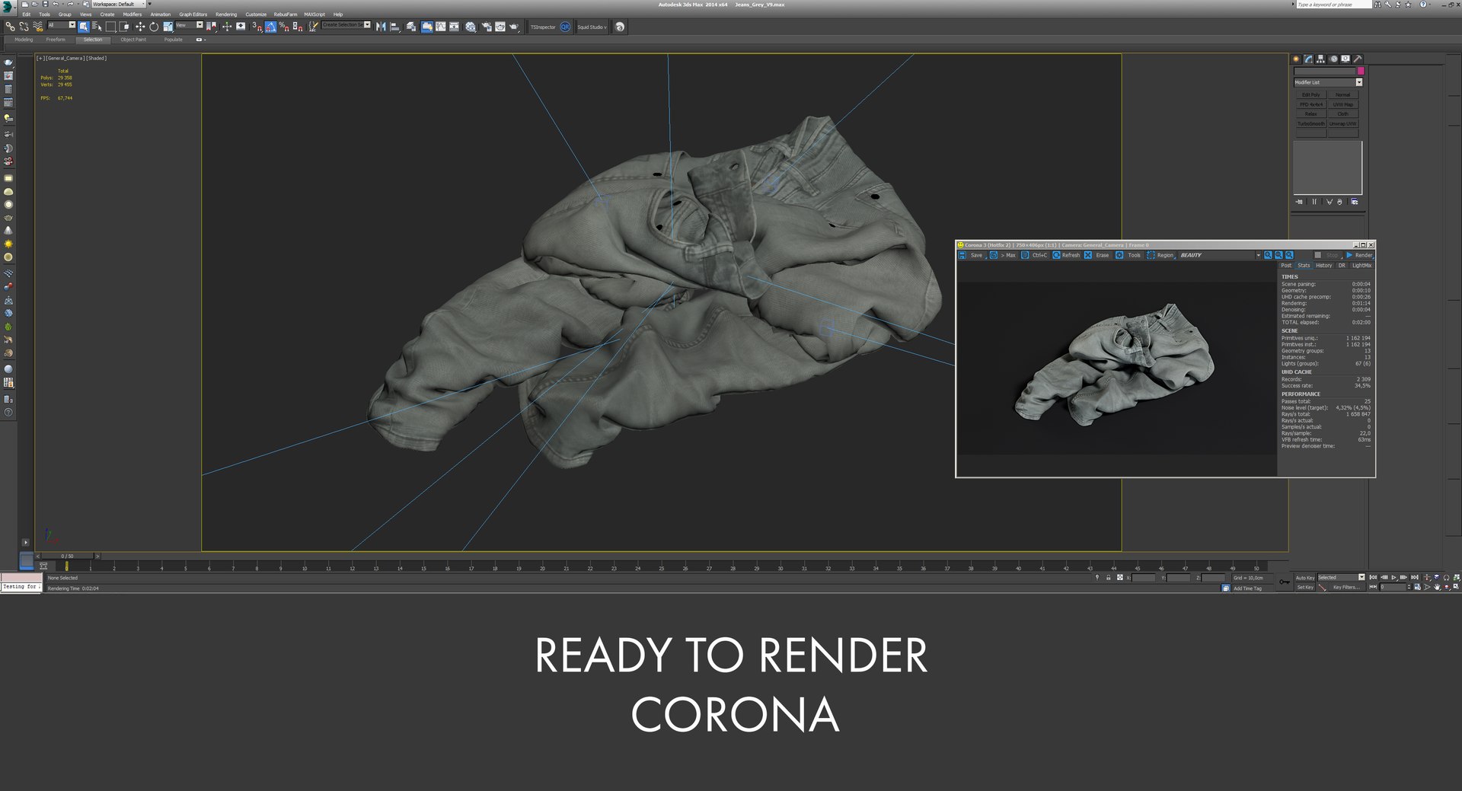Click Play Animation button
The image size is (1462, 791).
[1394, 578]
